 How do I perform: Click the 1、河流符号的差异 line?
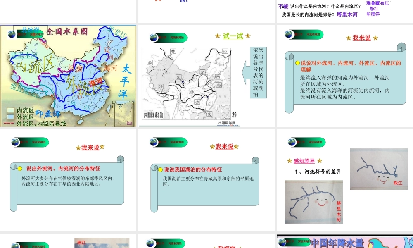coord(318,172)
